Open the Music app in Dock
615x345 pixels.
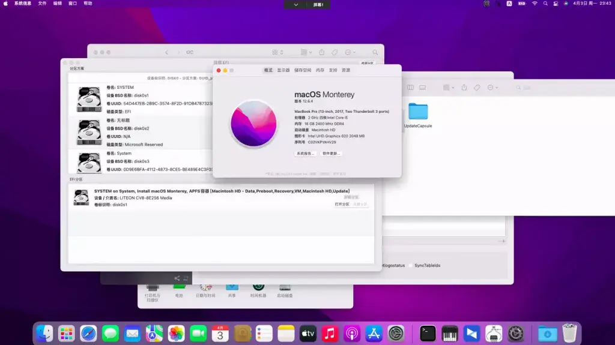tap(330, 334)
